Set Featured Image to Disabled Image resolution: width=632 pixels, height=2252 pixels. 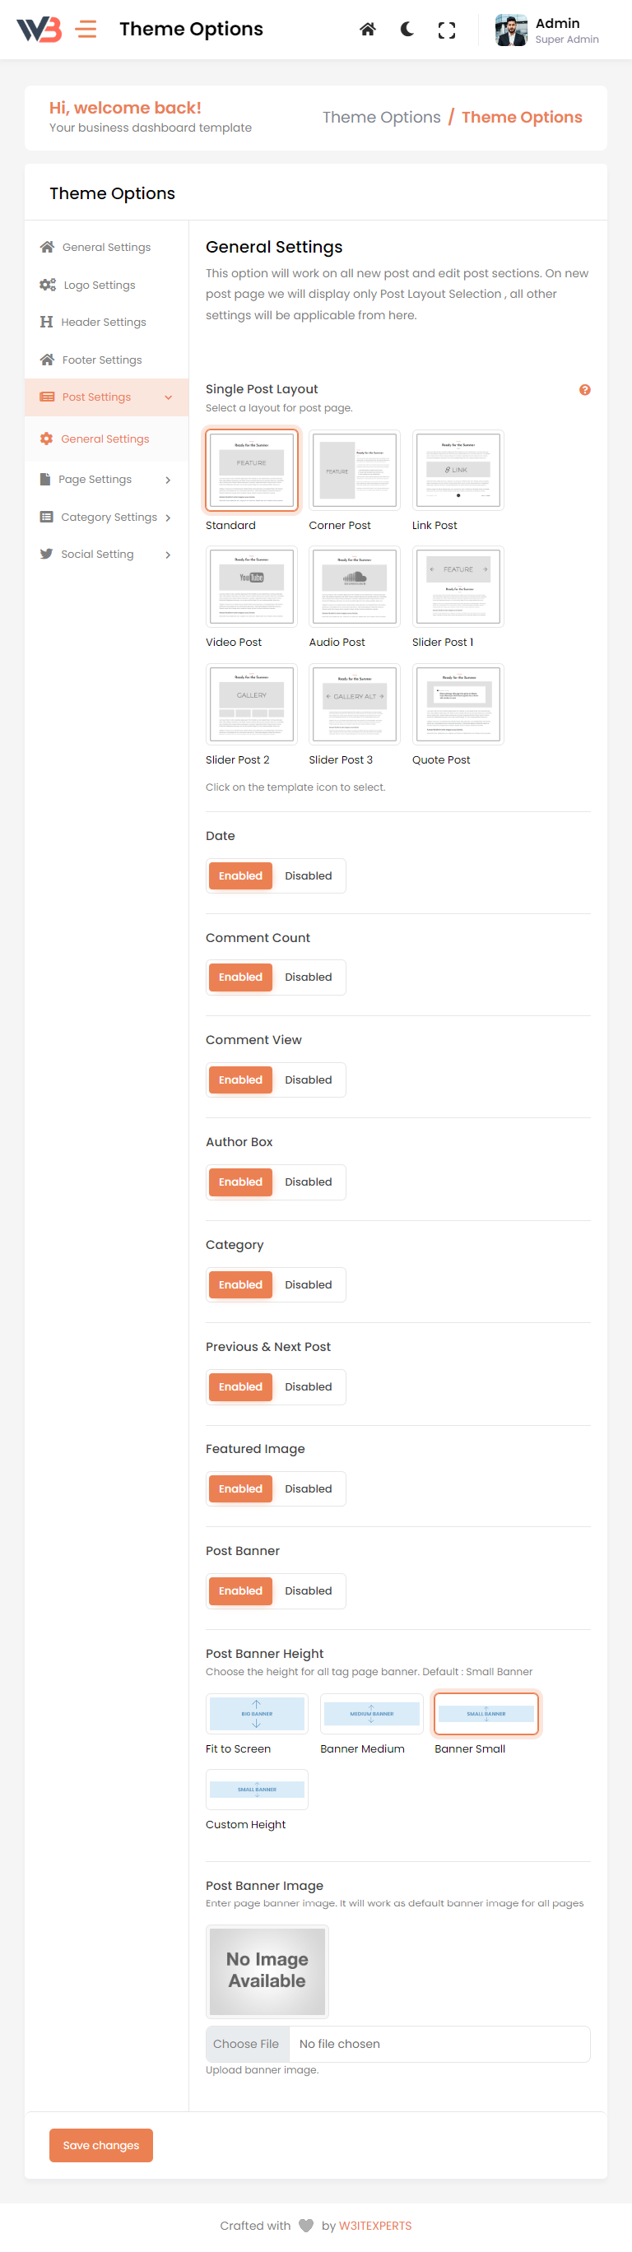click(308, 1488)
